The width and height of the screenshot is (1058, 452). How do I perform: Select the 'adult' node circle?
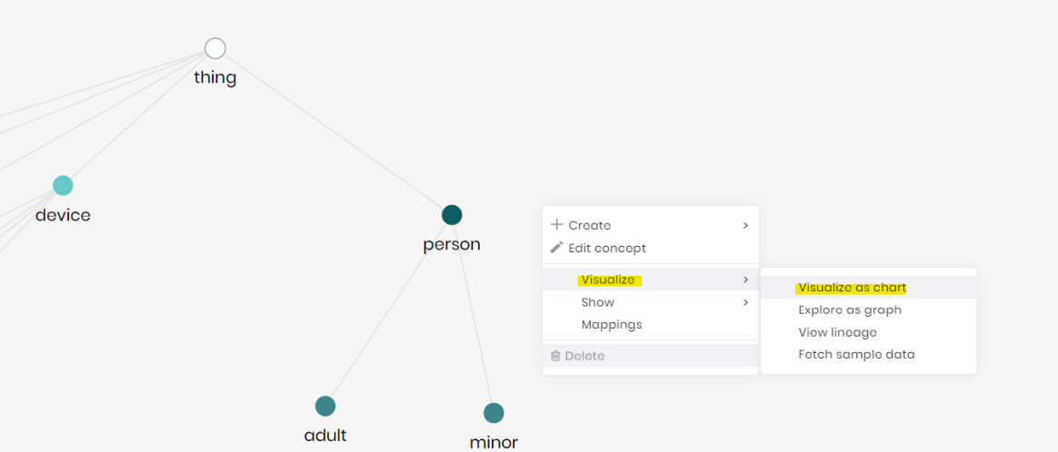325,406
